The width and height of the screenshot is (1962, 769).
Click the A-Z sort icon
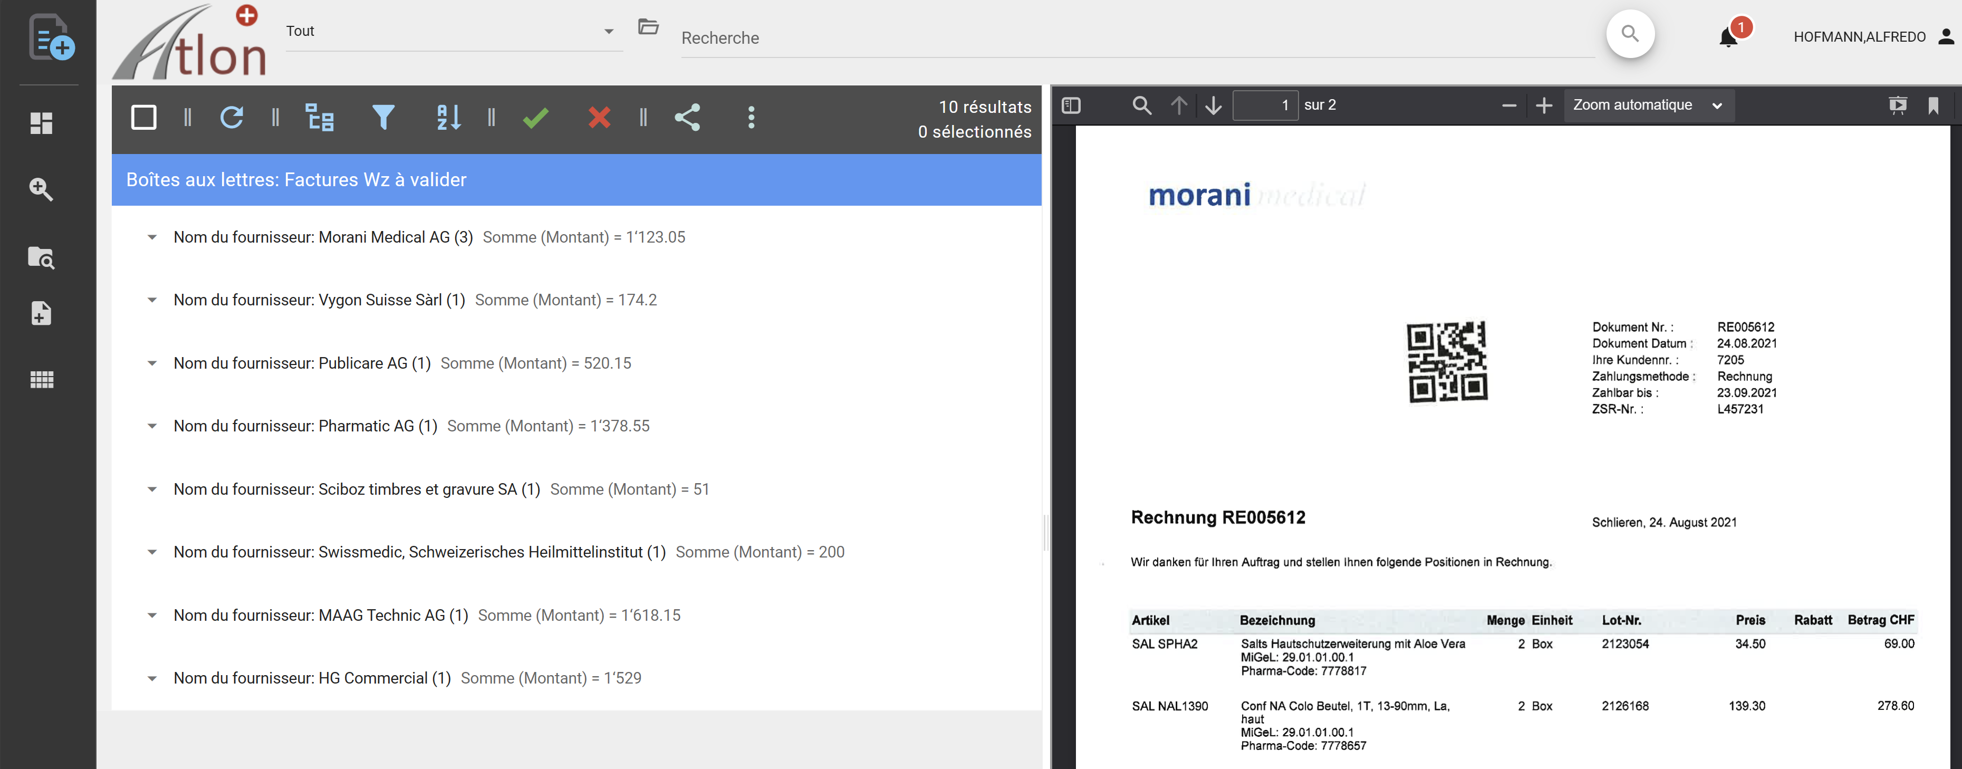coord(449,117)
